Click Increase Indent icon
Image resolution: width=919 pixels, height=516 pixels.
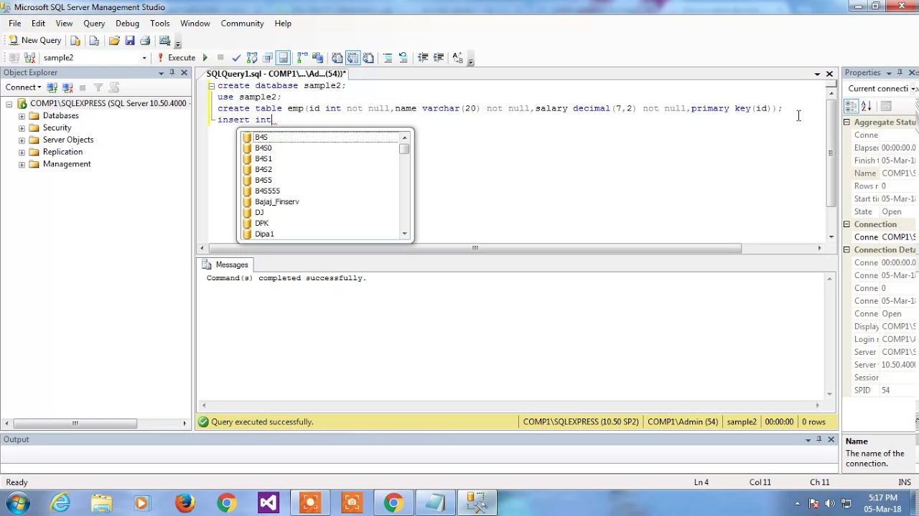pyautogui.click(x=439, y=57)
